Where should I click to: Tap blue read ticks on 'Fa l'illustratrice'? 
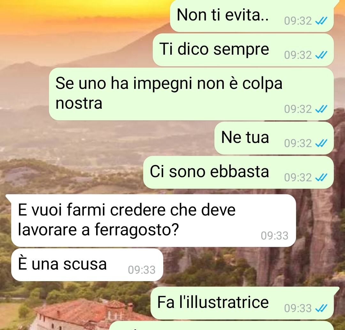click(x=321, y=308)
